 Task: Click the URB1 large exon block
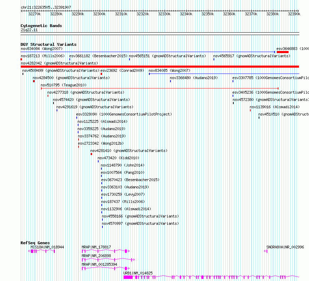click(128, 277)
